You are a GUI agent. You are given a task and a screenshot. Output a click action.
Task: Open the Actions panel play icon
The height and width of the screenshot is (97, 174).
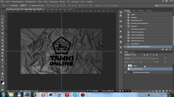pos(121,32)
